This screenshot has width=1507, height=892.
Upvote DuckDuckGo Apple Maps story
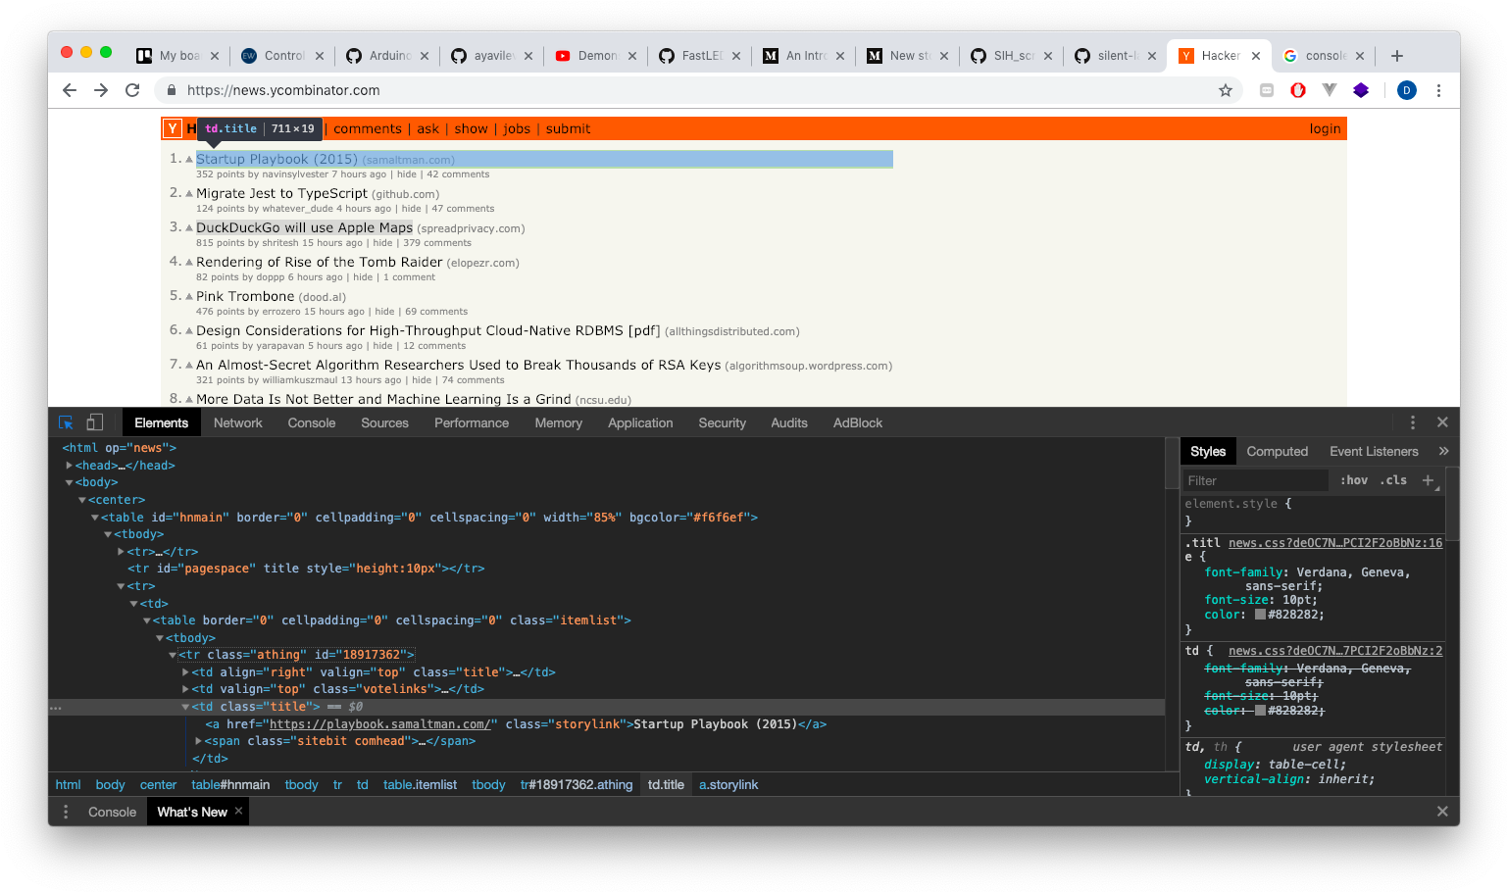(189, 227)
